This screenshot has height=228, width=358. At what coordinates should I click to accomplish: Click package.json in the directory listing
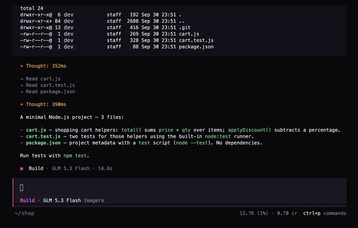(196, 47)
